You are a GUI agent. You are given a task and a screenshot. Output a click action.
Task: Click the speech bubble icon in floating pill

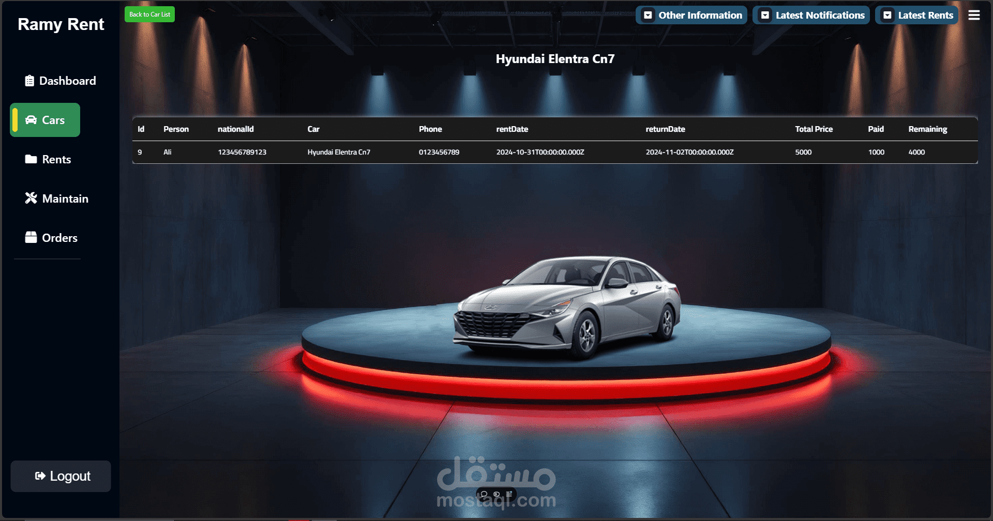click(484, 494)
